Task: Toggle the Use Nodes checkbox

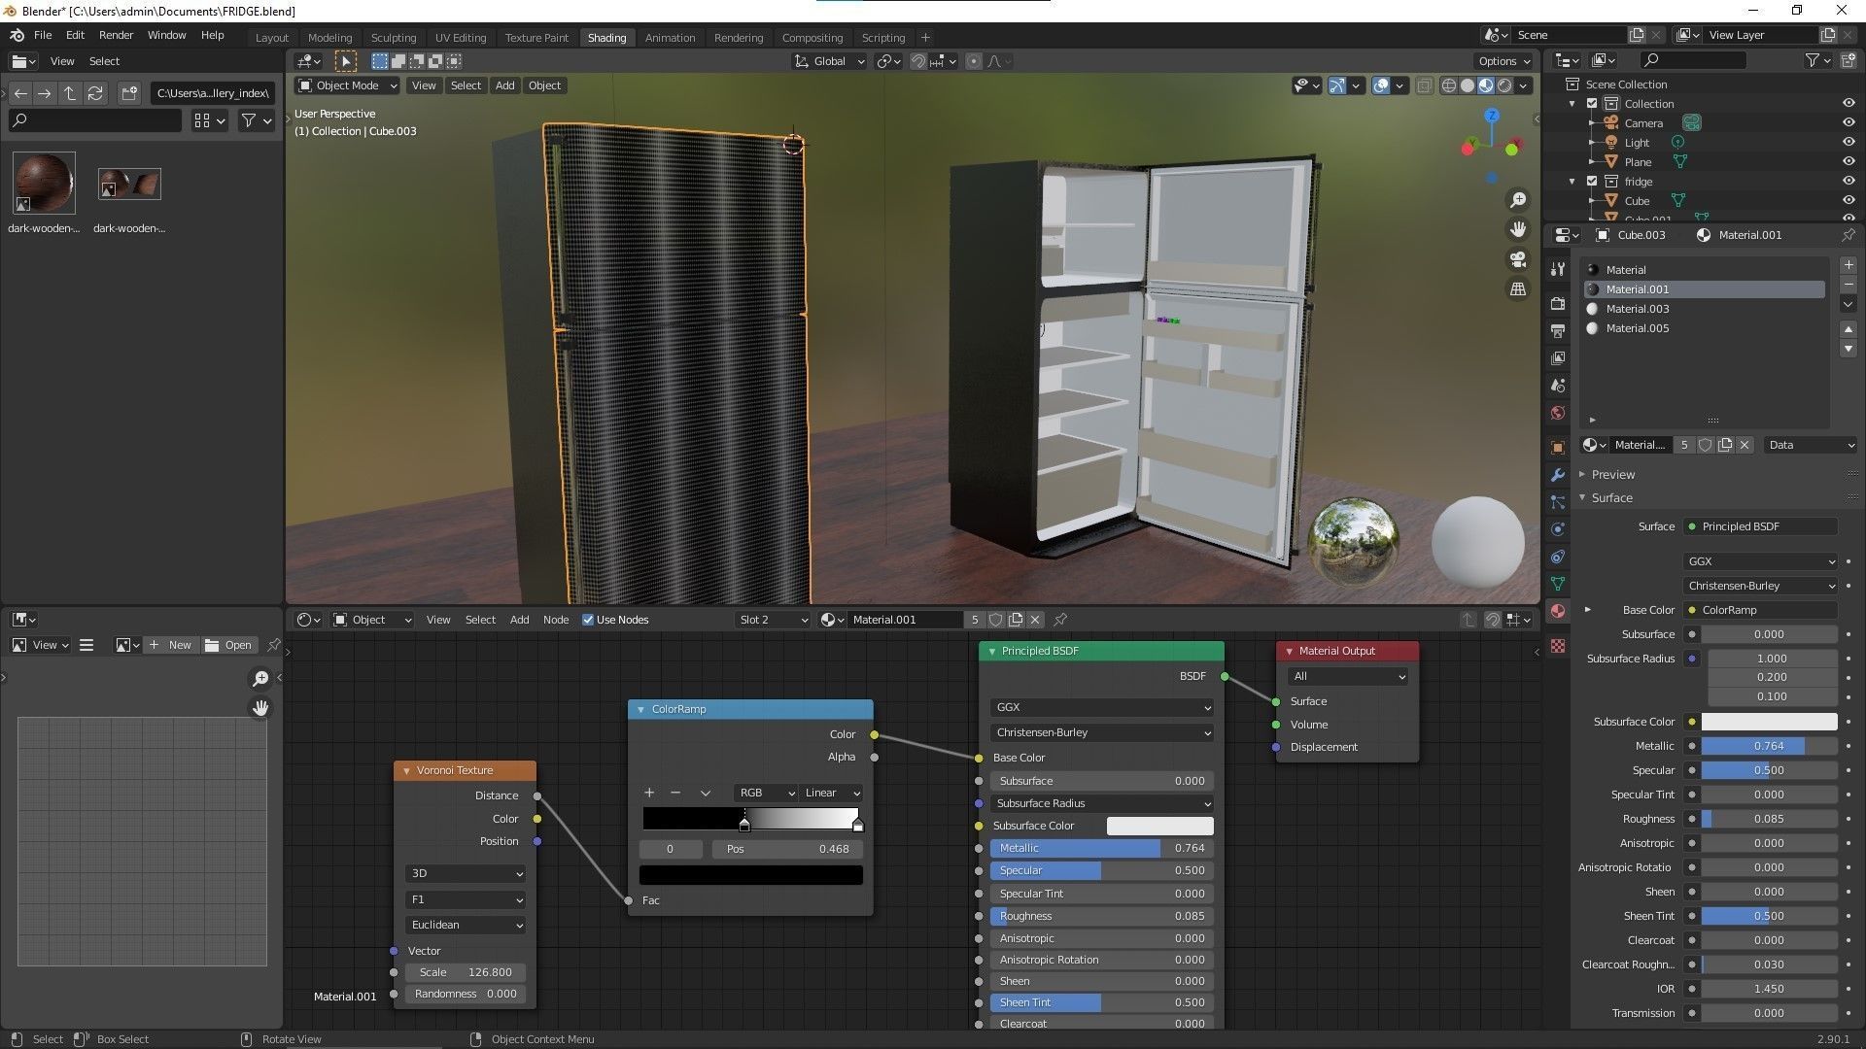Action: coord(588,619)
